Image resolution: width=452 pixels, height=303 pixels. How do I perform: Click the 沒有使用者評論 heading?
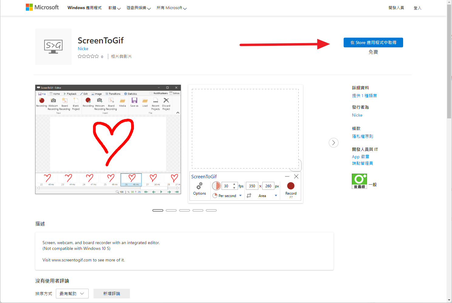coord(52,281)
